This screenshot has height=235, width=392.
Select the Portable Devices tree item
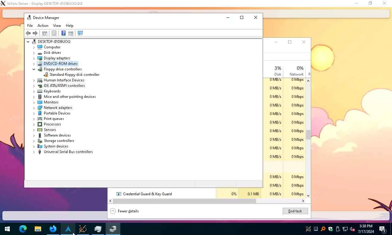[57, 113]
